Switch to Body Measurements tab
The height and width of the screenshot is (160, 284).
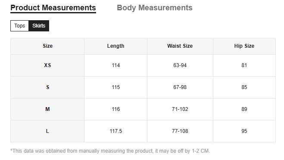pos(154,8)
